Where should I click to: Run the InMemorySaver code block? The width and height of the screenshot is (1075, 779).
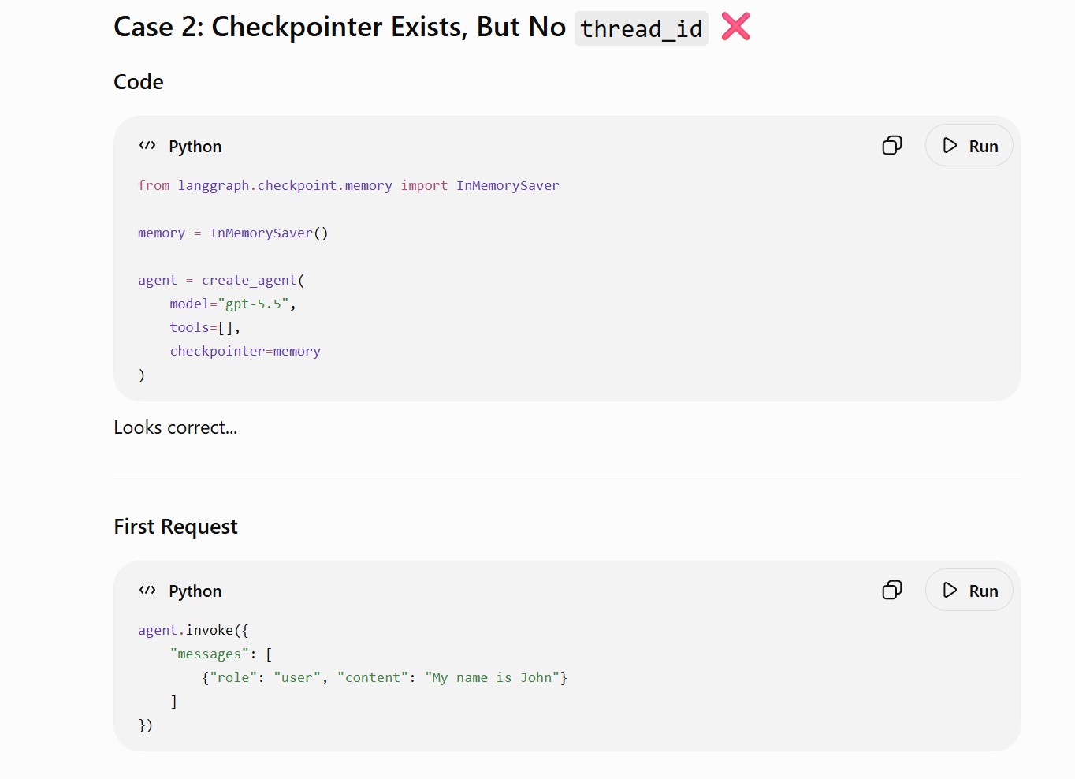click(x=969, y=145)
